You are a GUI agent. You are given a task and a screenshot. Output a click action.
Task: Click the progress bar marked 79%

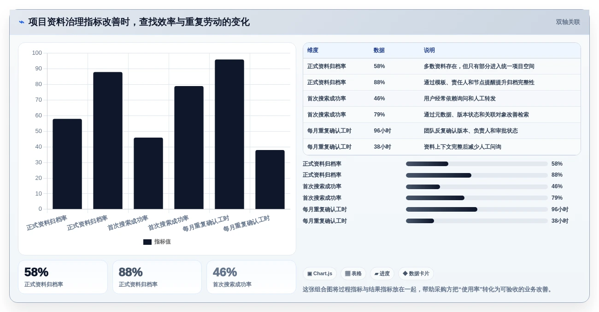[x=477, y=198]
